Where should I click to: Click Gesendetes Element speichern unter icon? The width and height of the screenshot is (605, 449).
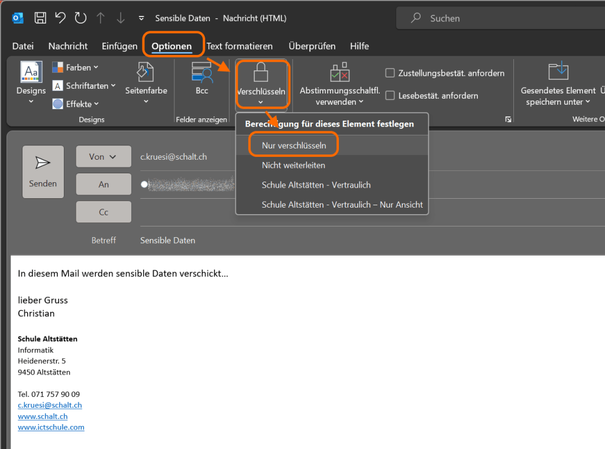point(558,71)
